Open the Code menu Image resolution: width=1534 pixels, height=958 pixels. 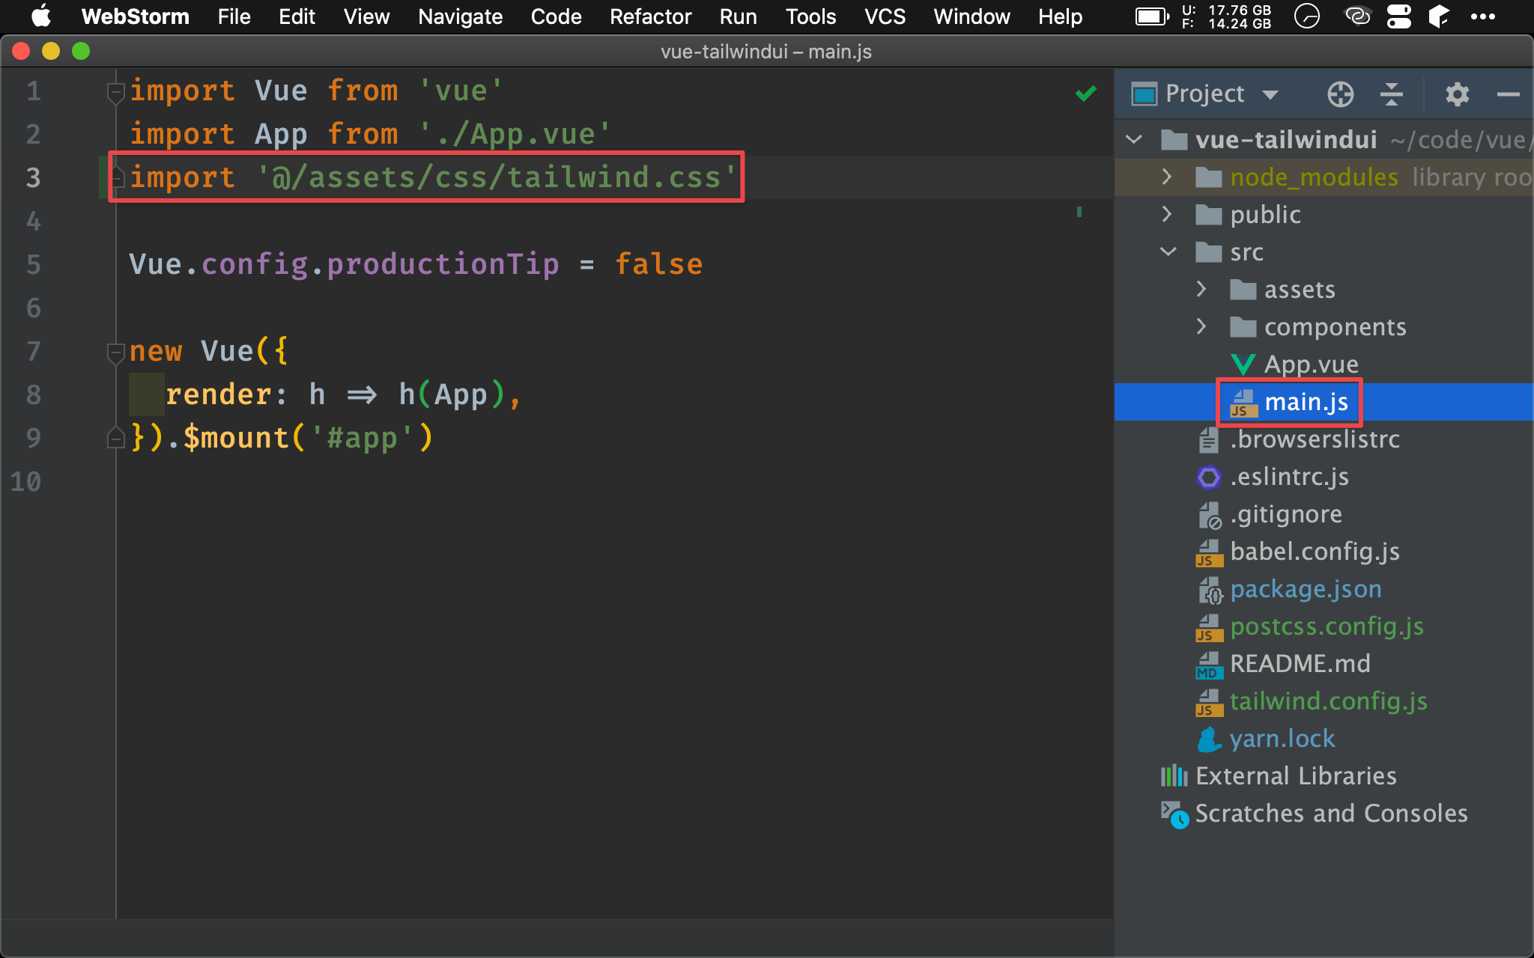point(556,16)
